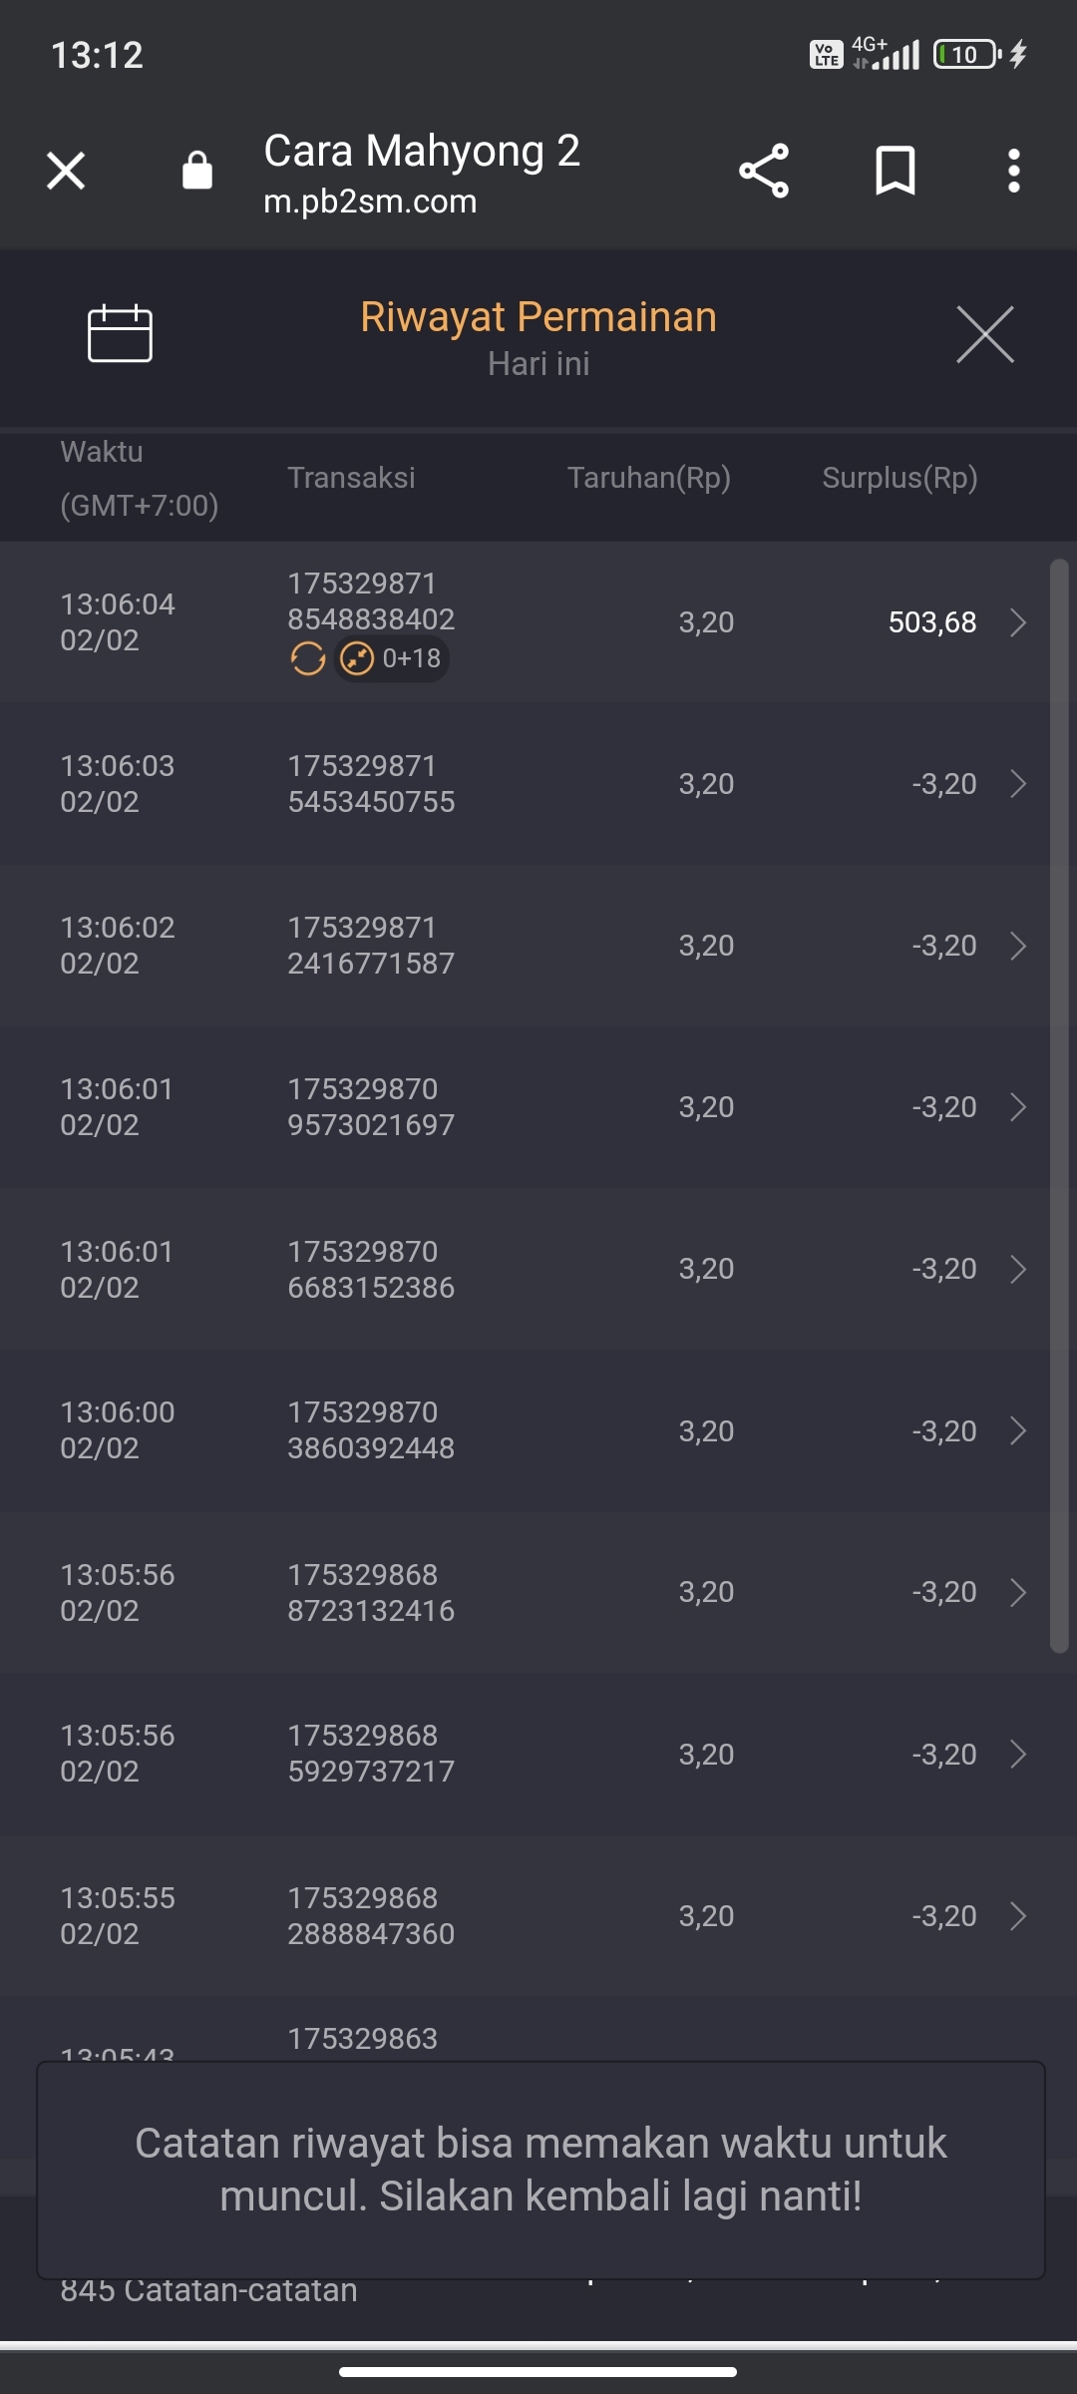This screenshot has height=2394, width=1077.
Task: Open the transaction row 3860392448
Action: [525, 1430]
